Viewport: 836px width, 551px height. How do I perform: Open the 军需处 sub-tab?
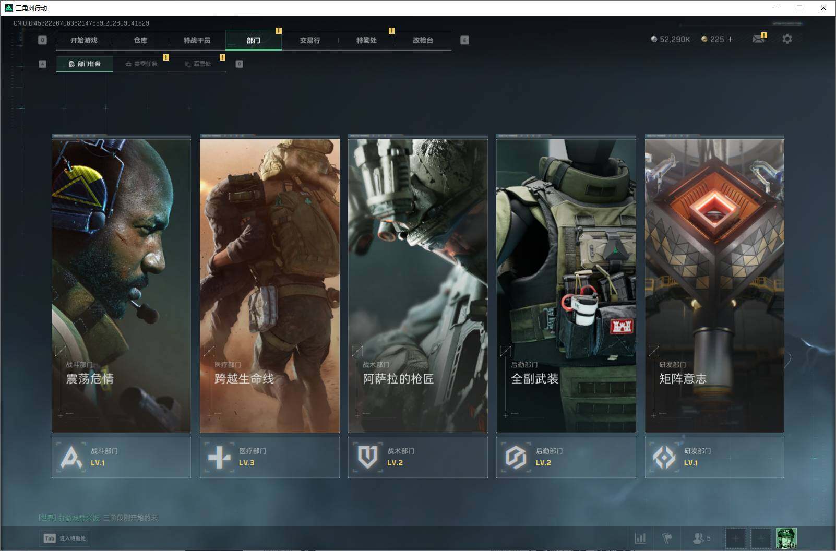tap(198, 64)
